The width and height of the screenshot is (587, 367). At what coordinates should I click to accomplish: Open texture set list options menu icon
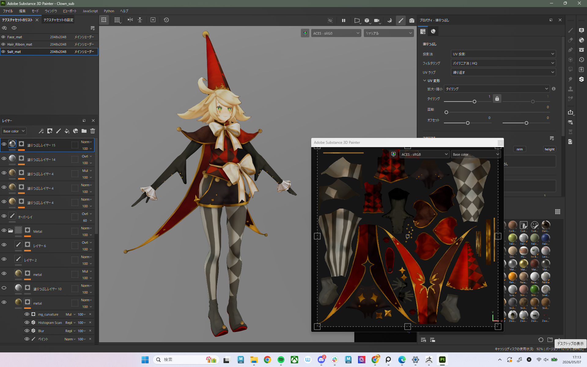point(93,28)
